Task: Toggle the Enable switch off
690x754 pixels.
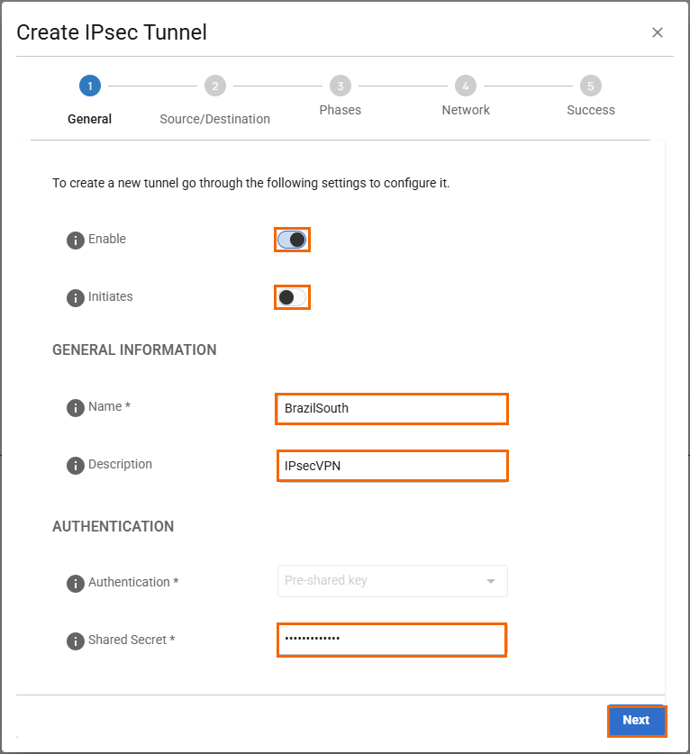Action: 292,240
